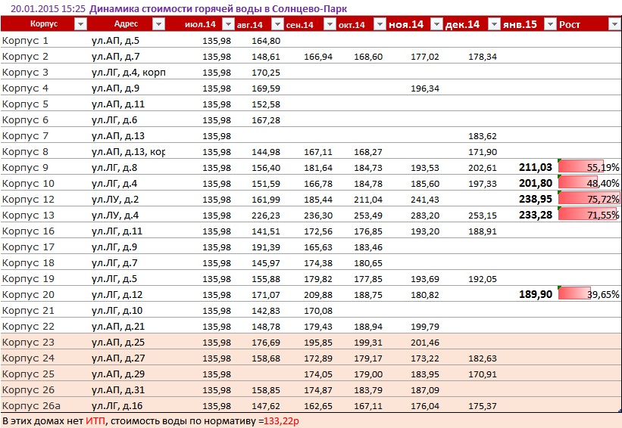Select cell Корпус 26а
The image size is (622, 428).
tap(31, 405)
